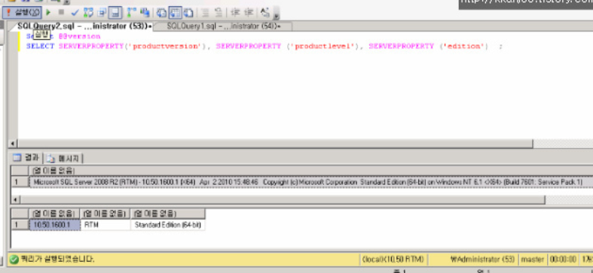Click the 'edition' string in the query
This screenshot has width=593, height=273.
tap(463, 46)
